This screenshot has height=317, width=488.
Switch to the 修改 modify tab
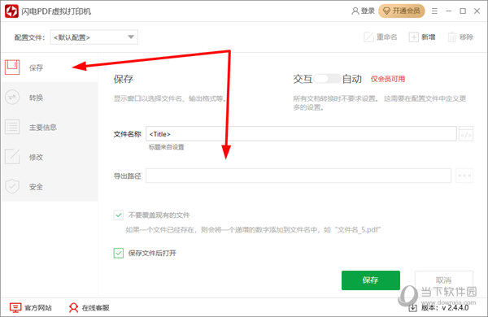pyautogui.click(x=49, y=157)
